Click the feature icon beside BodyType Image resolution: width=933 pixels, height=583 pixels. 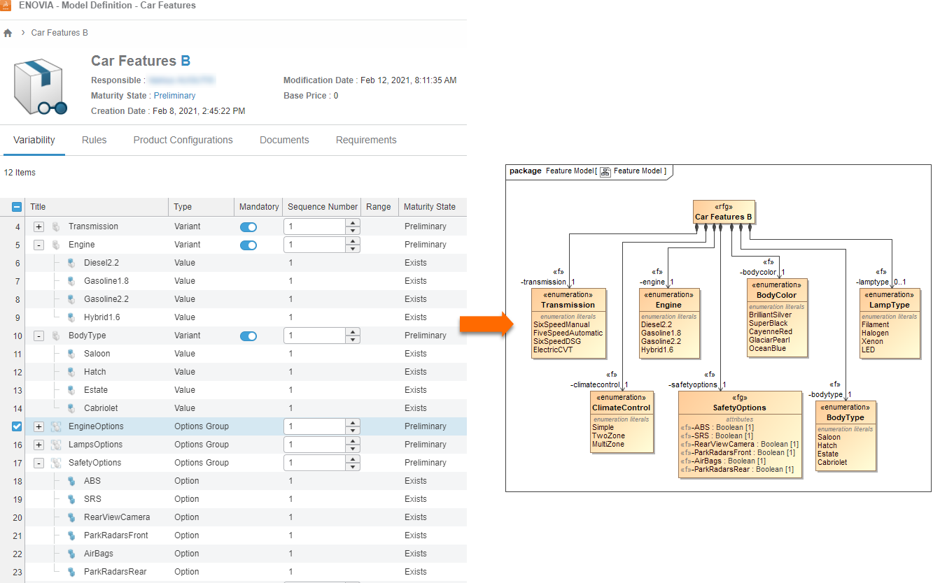(56, 335)
